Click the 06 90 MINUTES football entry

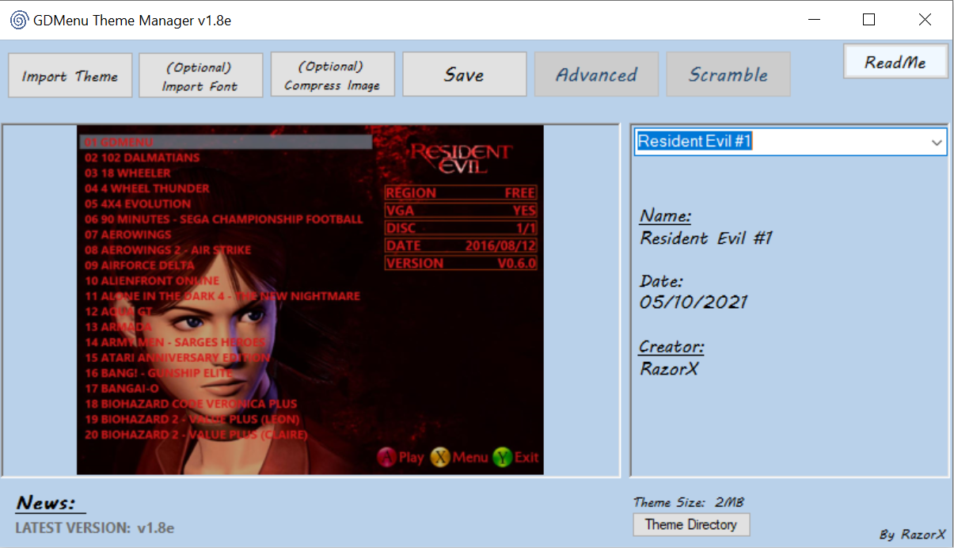(x=224, y=219)
